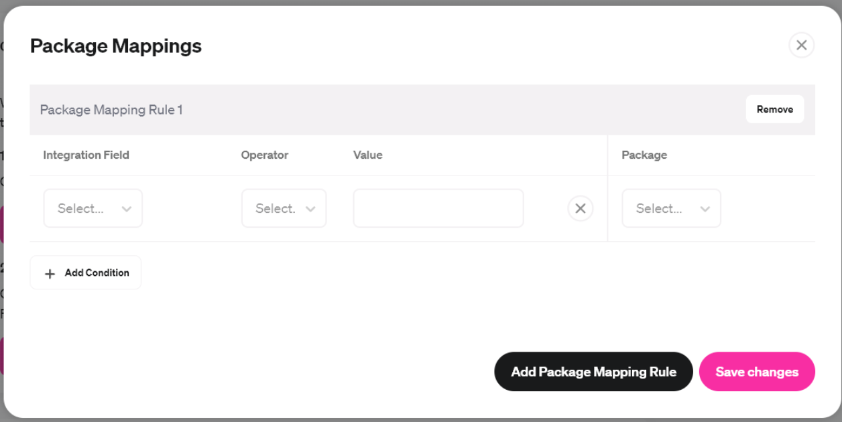Image resolution: width=842 pixels, height=422 pixels.
Task: Click the Package dropdown chevron arrow
Action: coord(705,208)
